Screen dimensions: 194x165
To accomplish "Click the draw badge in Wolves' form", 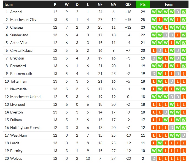I will (154, 158).
